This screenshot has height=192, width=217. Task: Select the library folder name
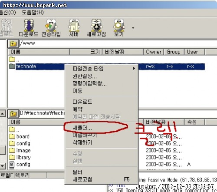click(x=23, y=157)
